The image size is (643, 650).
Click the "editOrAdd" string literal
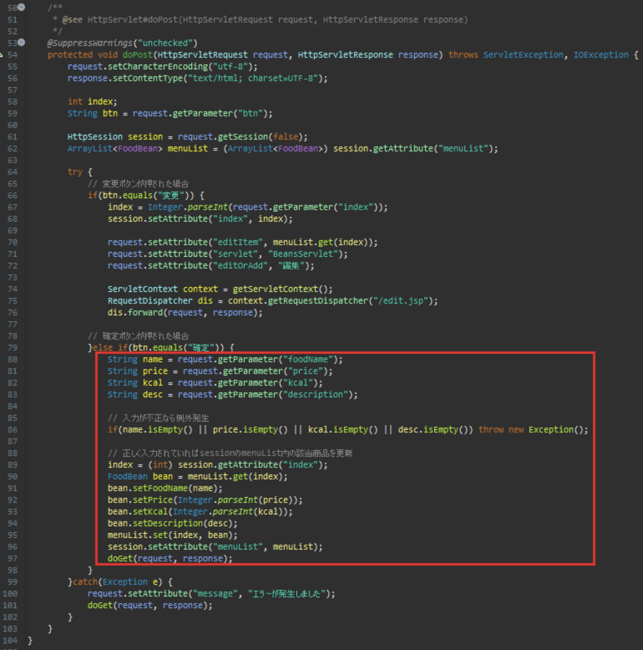240,266
